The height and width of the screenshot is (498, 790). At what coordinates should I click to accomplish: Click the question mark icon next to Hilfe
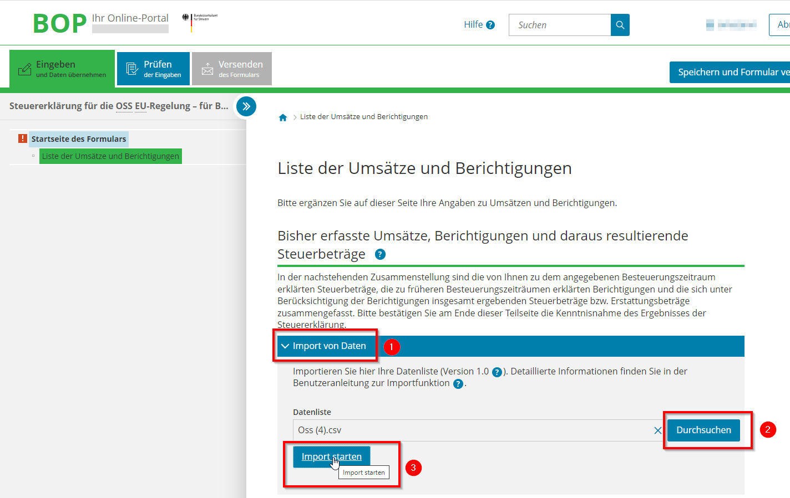[490, 25]
